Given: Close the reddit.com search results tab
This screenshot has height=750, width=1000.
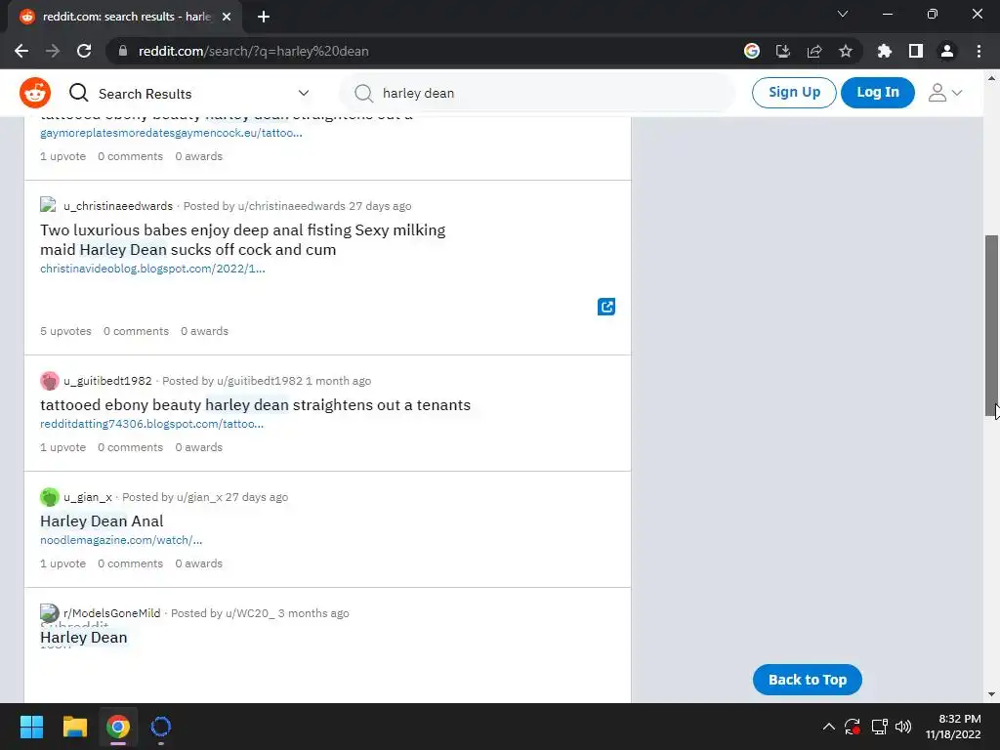Looking at the screenshot, I should [227, 17].
